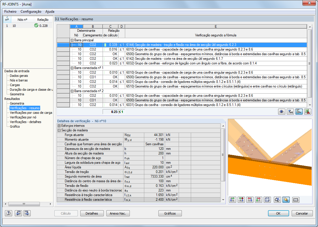Click the Geometria item under Dados de entrada
Image resolution: width=318 pixels, height=227 pixels.
pos(17,94)
